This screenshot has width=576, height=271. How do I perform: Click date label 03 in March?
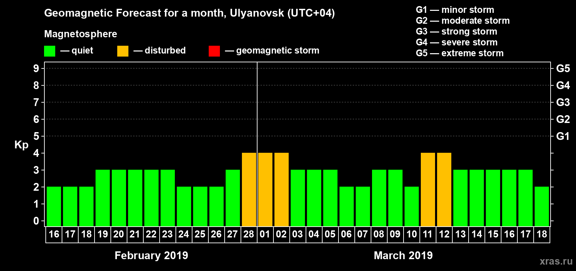tap(297, 234)
